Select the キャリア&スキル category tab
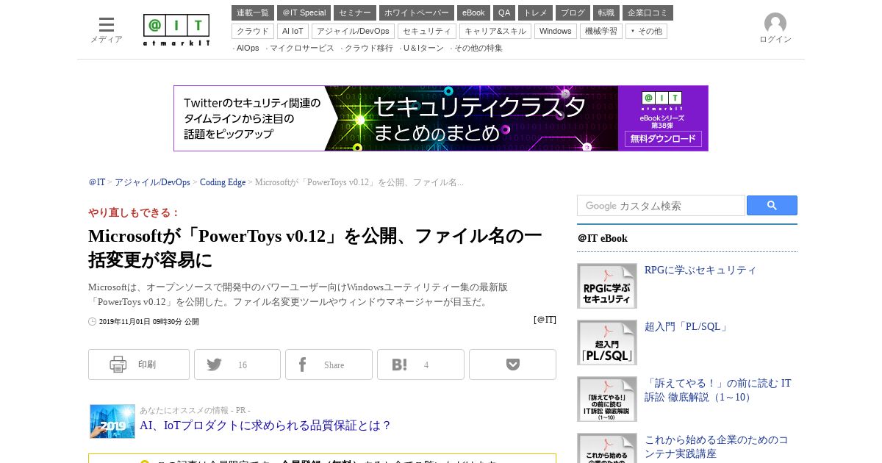Screen dimensions: 882x463 point(495,31)
